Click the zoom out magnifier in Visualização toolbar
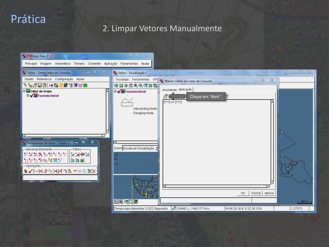329x247 pixels. (141, 86)
